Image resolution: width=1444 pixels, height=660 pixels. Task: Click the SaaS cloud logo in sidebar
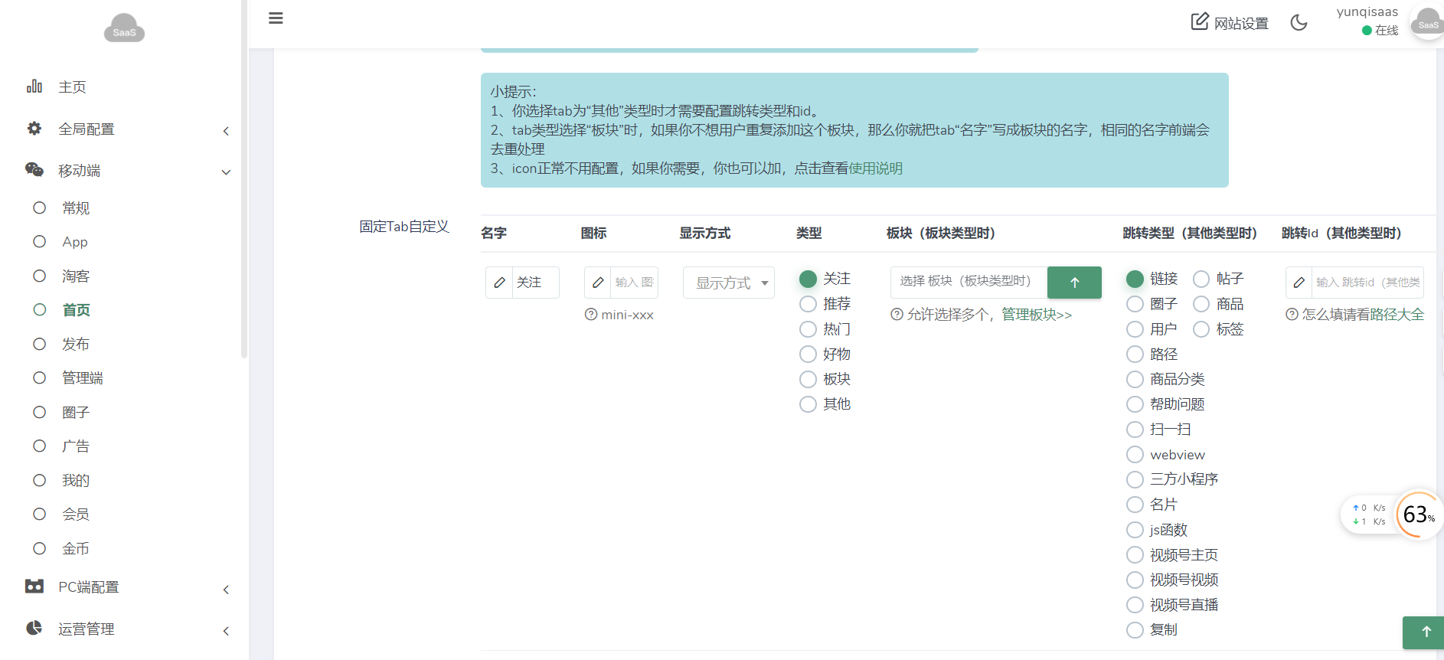point(124,28)
